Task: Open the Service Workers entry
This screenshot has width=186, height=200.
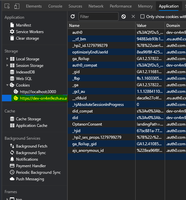Action: click(x=30, y=31)
